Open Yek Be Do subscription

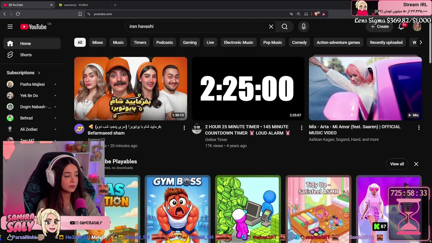pyautogui.click(x=32, y=96)
